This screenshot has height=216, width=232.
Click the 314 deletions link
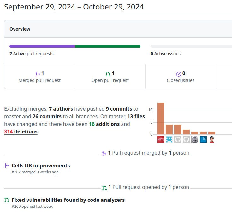pyautogui.click(x=21, y=131)
